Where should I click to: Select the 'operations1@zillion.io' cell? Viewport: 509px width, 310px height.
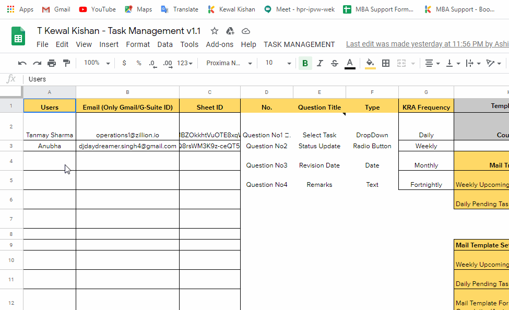click(127, 127)
